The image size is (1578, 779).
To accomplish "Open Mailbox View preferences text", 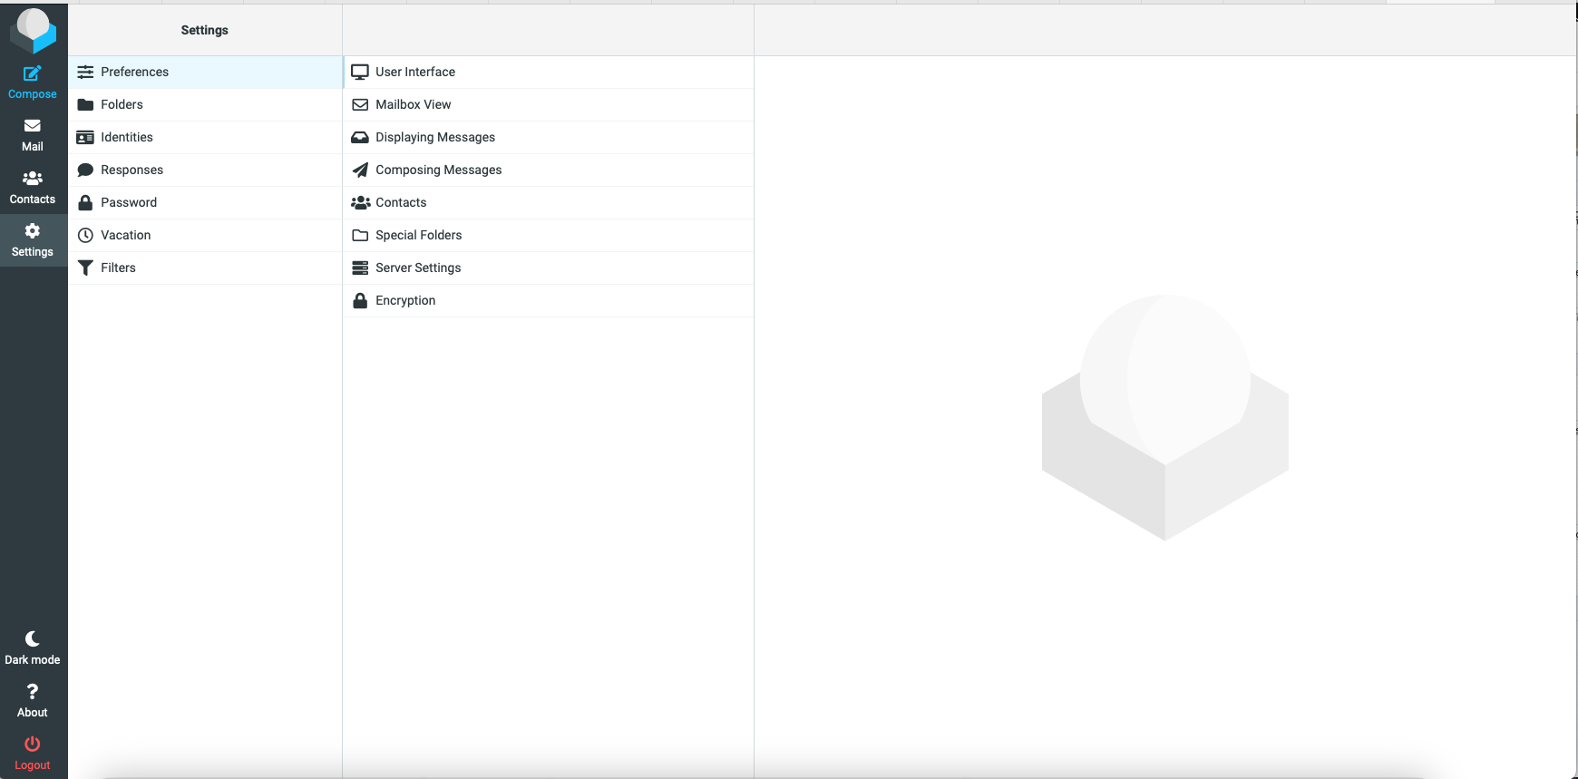I will [x=413, y=104].
